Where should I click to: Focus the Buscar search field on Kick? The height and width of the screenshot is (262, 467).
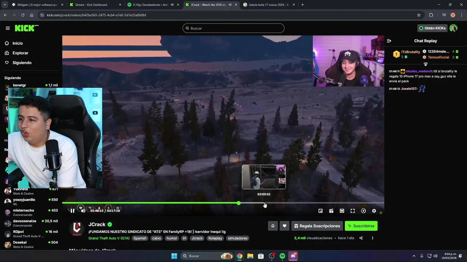[233, 28]
